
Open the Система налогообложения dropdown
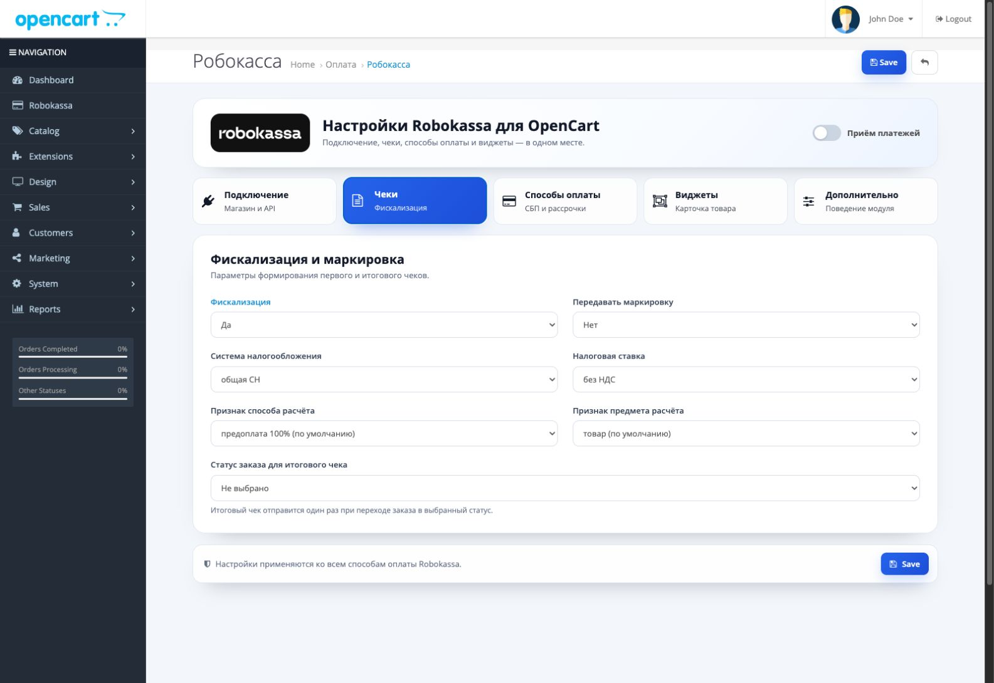tap(384, 380)
